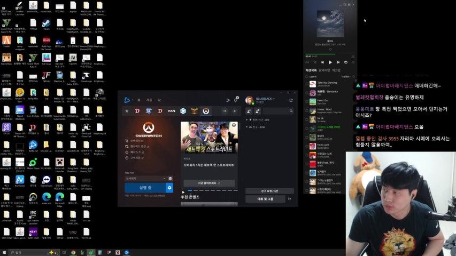This screenshot has width=456, height=256.
Task: Open Chrome from the taskbar
Action: click(73, 252)
